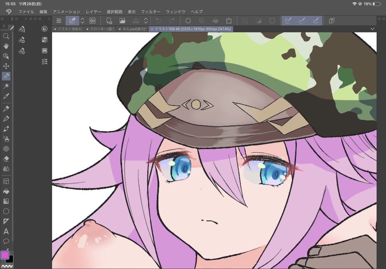Image resolution: width=386 pixels, height=269 pixels.
Task: Select the Eraser tool
Action: point(6,159)
